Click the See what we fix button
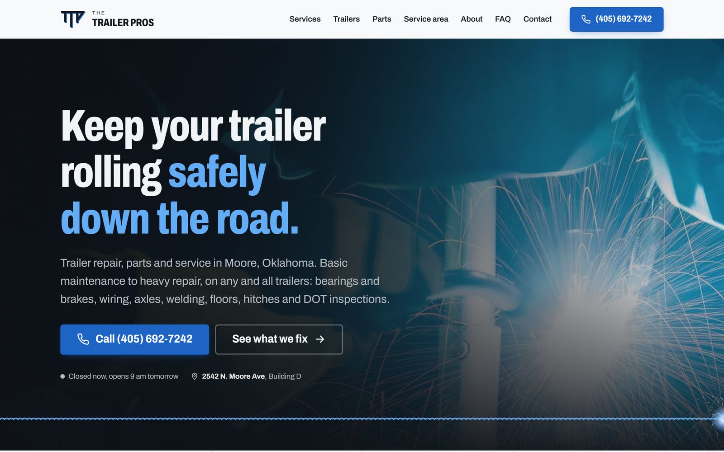 pos(279,339)
